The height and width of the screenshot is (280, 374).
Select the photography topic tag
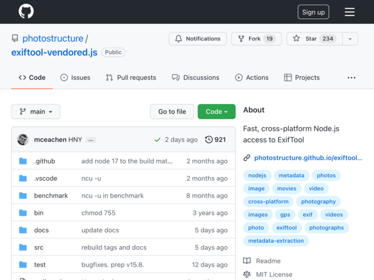coord(318,202)
